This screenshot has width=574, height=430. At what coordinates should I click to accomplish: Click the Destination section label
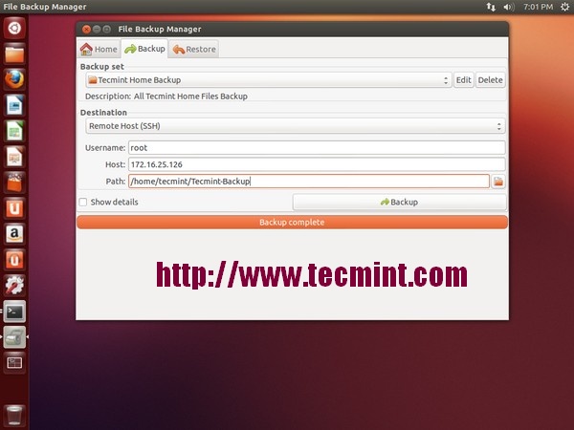point(103,113)
